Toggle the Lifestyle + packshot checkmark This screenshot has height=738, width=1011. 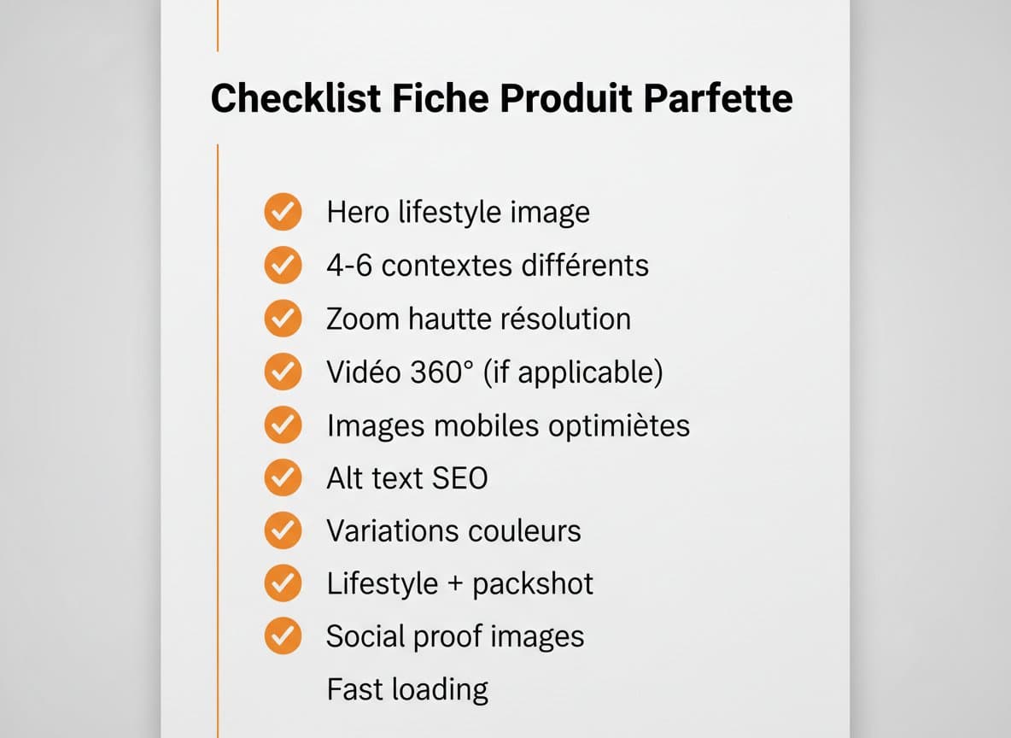(x=283, y=583)
